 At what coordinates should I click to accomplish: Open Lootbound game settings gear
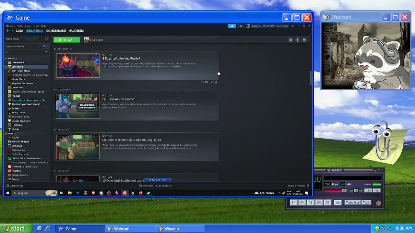click(x=290, y=40)
